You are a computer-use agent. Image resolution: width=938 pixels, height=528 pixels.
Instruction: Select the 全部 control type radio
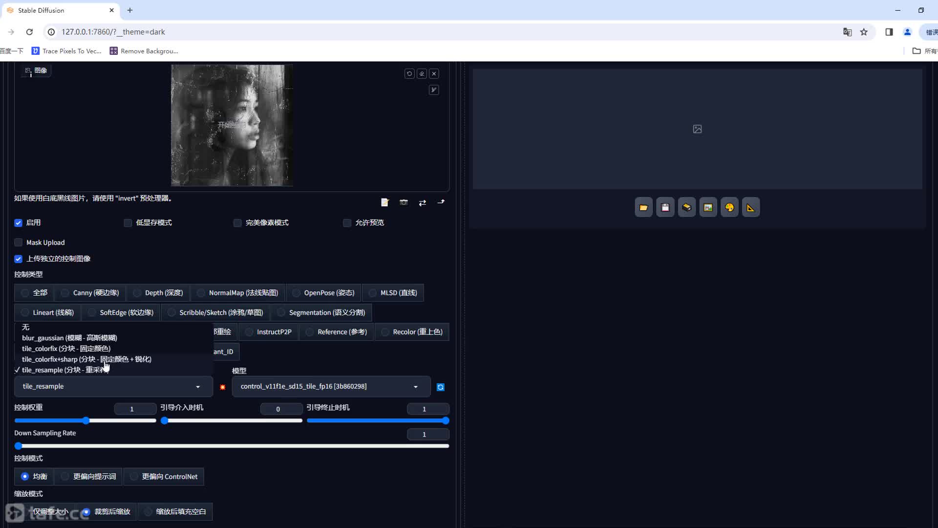click(34, 293)
